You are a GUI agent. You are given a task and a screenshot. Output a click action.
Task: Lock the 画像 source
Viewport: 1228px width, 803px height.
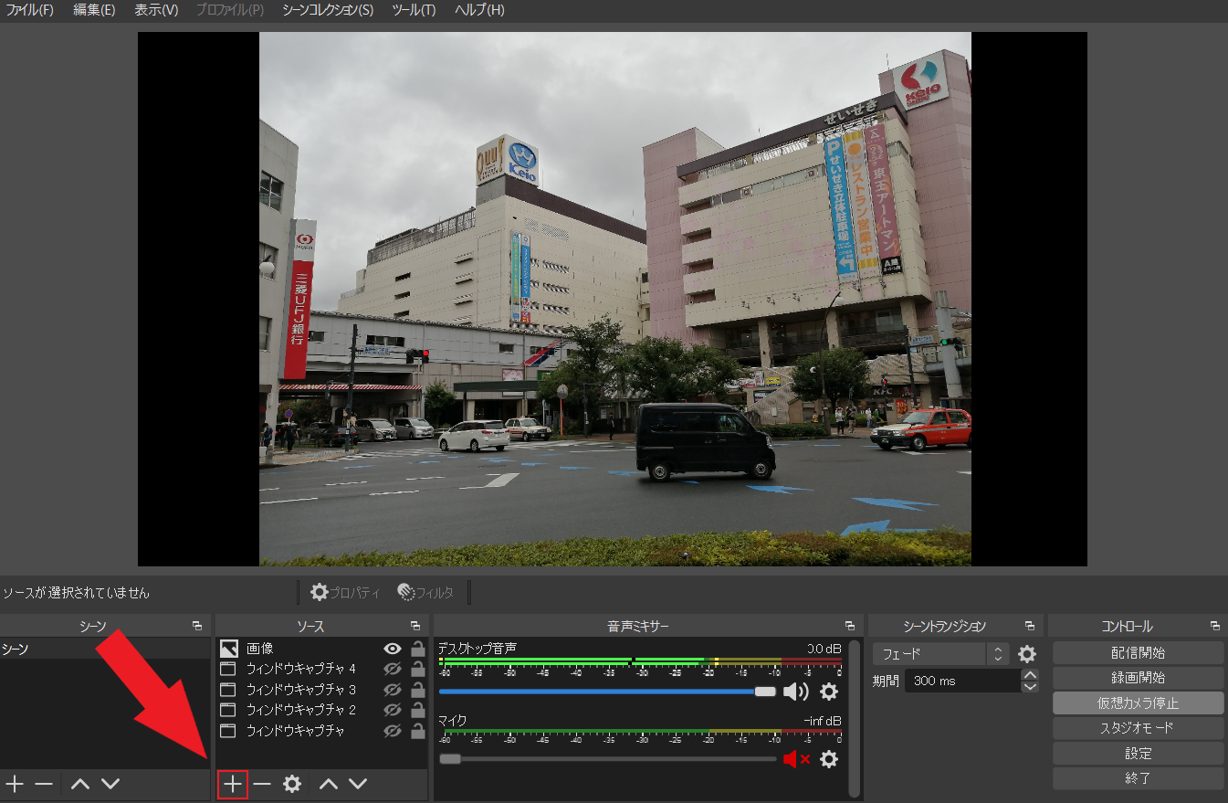pos(417,649)
